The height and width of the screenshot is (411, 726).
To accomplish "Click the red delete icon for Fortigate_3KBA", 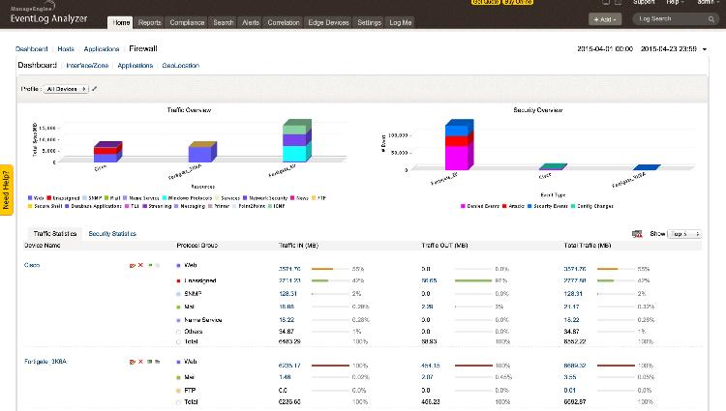I will coord(140,363).
